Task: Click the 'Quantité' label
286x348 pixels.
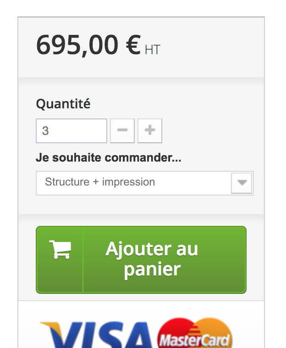Action: 63,104
